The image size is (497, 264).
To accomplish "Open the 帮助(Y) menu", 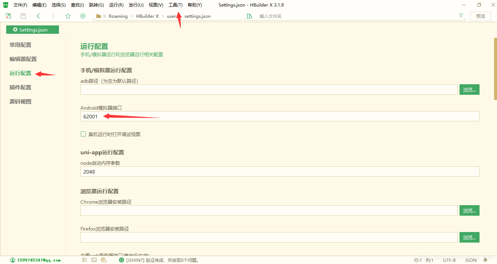I will [195, 5].
